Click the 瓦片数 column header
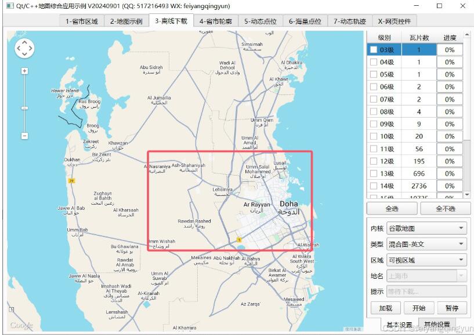This screenshot has height=335, width=474. pos(419,38)
